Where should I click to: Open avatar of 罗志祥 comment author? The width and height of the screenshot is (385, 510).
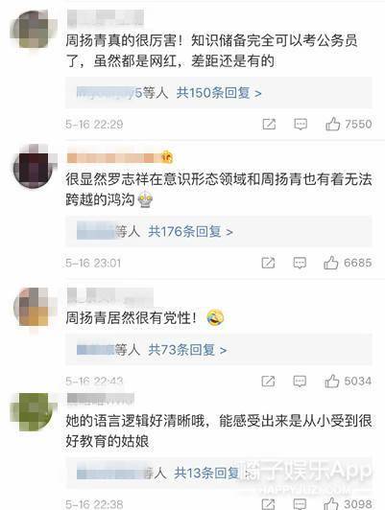tap(34, 167)
